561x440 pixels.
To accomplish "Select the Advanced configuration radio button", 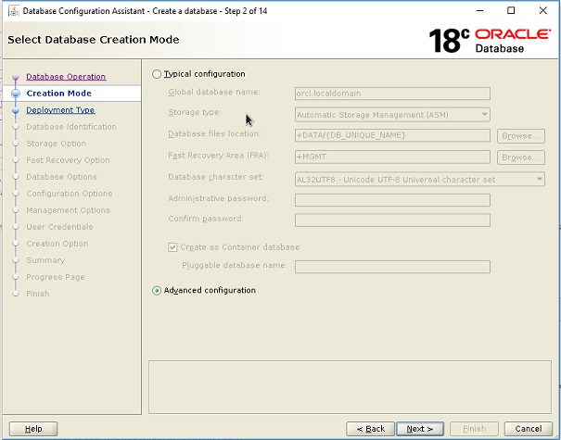I will [x=157, y=290].
